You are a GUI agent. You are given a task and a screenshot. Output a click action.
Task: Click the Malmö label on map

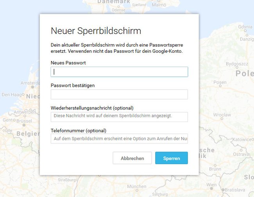tap(159, 5)
